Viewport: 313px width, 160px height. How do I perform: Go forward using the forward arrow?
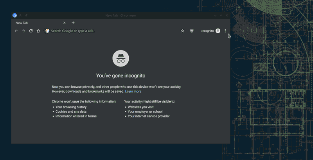tap(23, 31)
